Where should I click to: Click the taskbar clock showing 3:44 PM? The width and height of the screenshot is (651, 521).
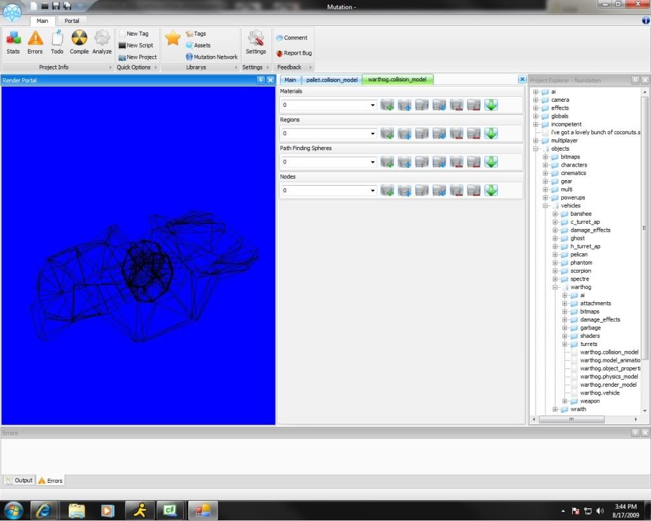626,511
